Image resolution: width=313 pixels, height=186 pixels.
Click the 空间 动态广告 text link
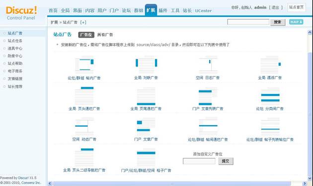[84, 139]
